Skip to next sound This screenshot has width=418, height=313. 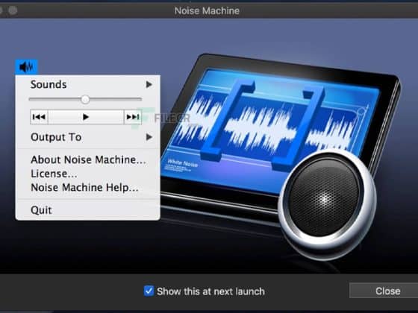click(133, 117)
